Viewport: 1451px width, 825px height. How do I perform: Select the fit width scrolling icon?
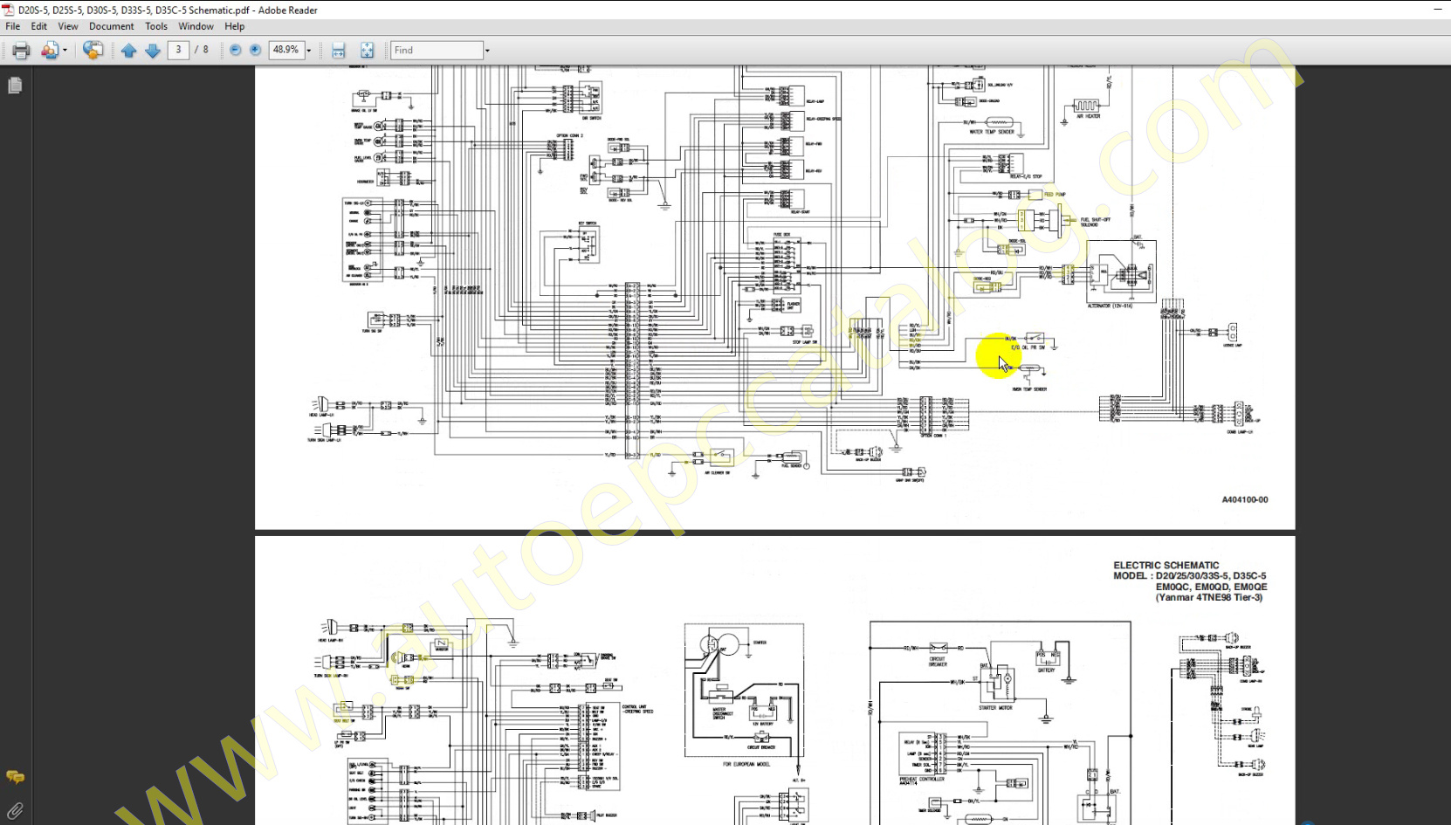(339, 51)
